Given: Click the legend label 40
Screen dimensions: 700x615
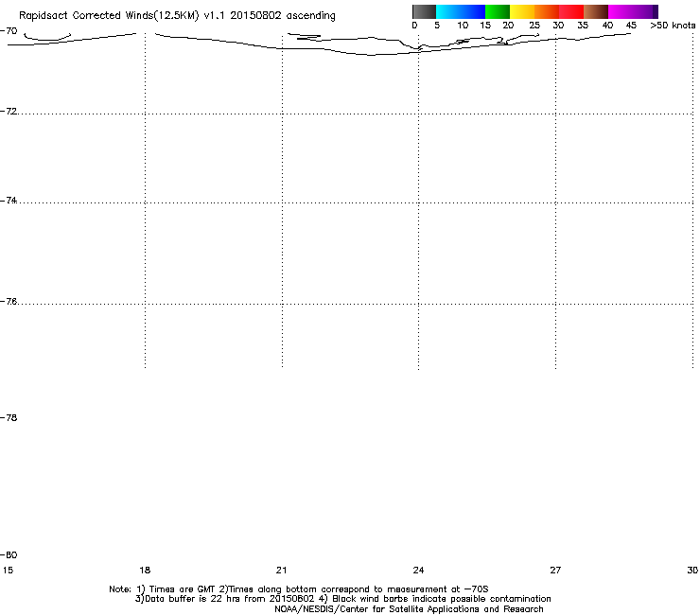Looking at the screenshot, I should coord(607,26).
